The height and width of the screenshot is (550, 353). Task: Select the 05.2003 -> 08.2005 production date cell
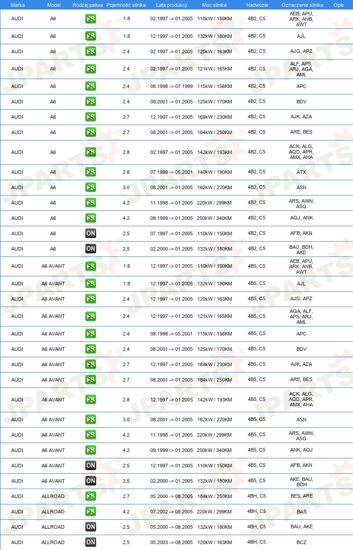(x=172, y=542)
